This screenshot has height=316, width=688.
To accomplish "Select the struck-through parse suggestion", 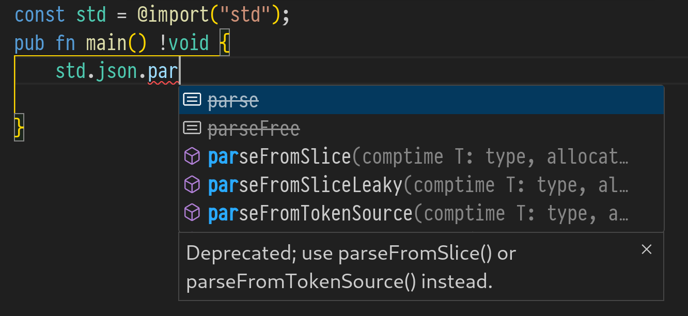I will (x=233, y=100).
